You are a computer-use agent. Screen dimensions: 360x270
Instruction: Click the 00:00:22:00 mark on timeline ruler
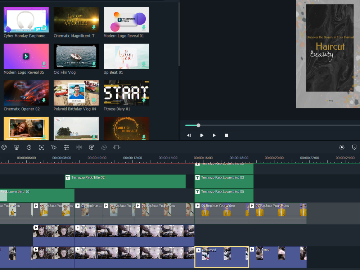coord(310,158)
